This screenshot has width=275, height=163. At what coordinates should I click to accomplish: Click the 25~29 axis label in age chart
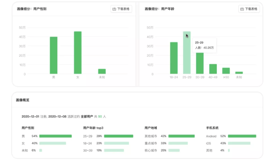click(x=187, y=77)
